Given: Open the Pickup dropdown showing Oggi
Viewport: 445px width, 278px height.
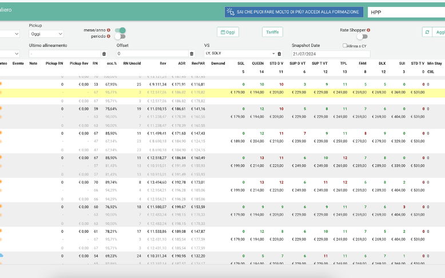Looking at the screenshot, I should tap(46, 34).
